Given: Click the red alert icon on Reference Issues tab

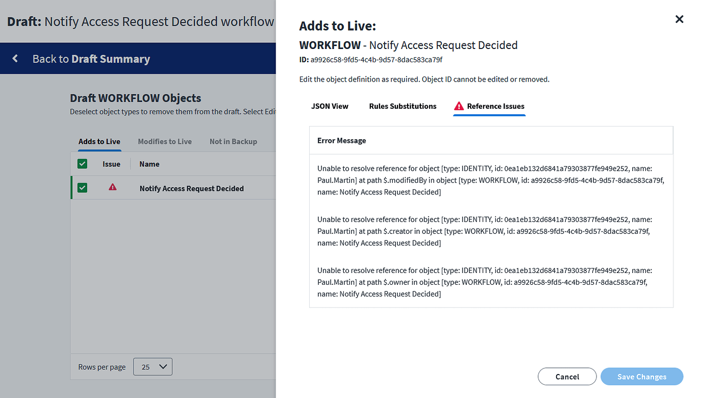Looking at the screenshot, I should pos(458,106).
